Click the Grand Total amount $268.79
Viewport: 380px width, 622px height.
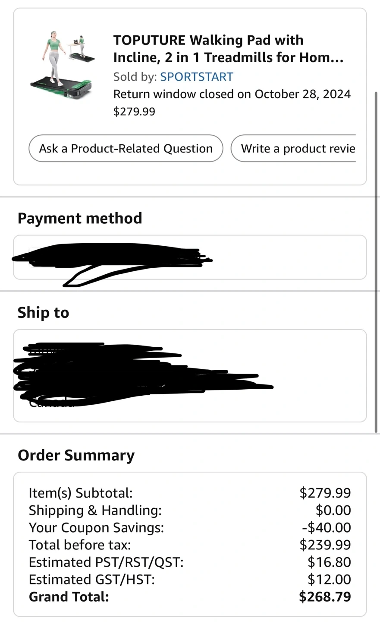coord(325,597)
